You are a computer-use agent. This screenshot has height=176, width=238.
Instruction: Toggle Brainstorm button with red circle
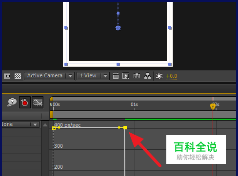pyautogui.click(x=25, y=103)
